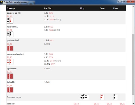Click action 13 UB 0.07
The height and width of the screenshot is (105, 135).
click(49, 64)
